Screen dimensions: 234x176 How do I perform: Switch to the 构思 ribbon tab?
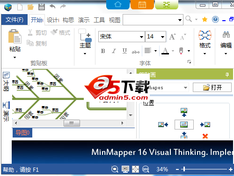68,20
